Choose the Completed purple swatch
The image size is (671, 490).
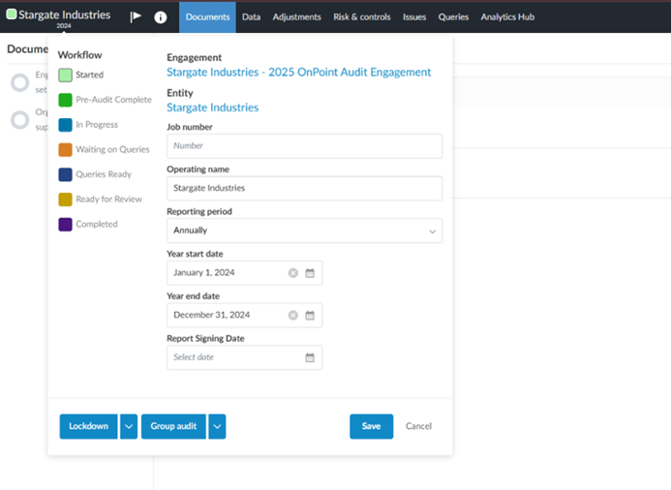click(65, 224)
